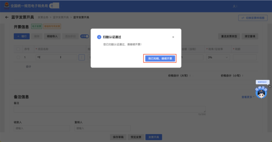
Task: Click the tax bureau emblem logo
Action: 6,6
